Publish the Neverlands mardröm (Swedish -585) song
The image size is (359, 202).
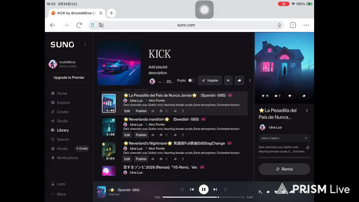(x=141, y=135)
